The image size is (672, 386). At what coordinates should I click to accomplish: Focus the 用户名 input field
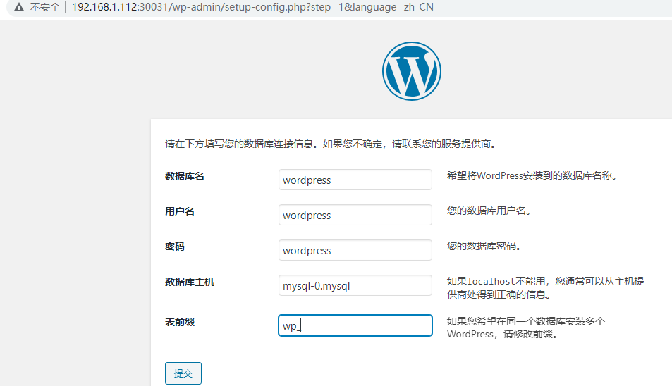(355, 215)
